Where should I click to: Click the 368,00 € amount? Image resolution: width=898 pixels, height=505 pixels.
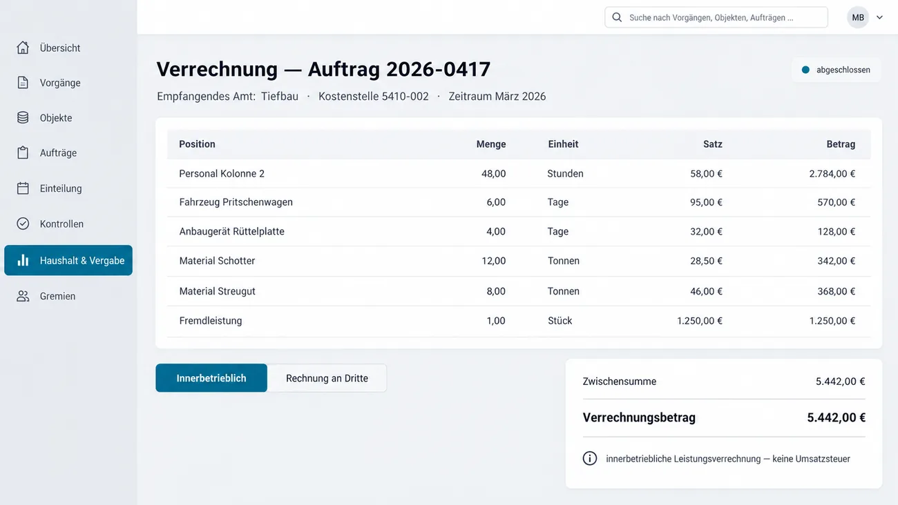837,291
